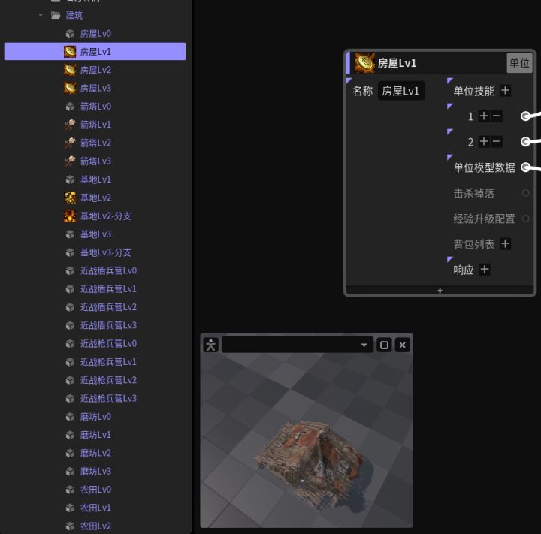The width and height of the screenshot is (541, 534).
Task: Click the cube icon of 箭塔Lv0
Action: [70, 107]
